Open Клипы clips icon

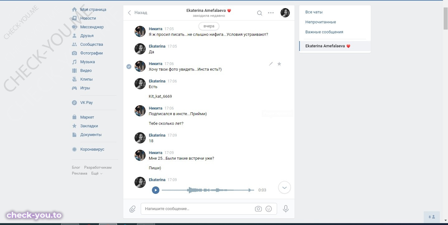(74, 79)
